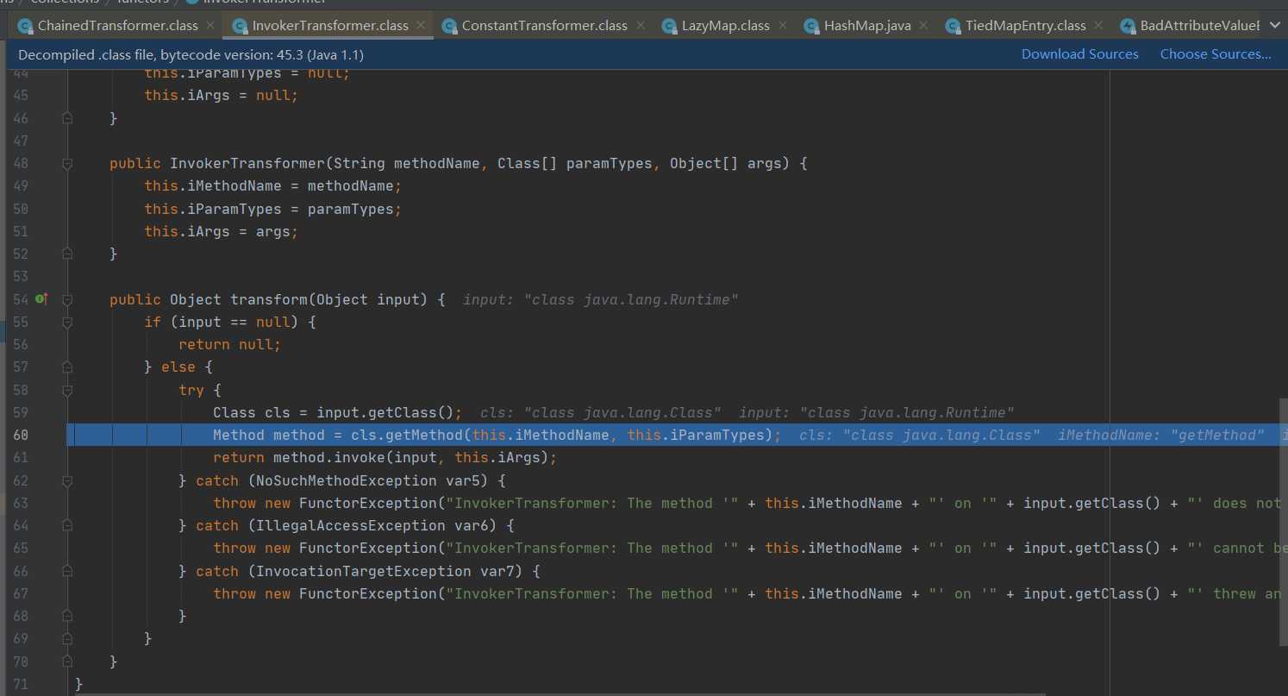
Task: Click 'this.iArgs = null;' on line 45
Action: pyautogui.click(x=222, y=95)
